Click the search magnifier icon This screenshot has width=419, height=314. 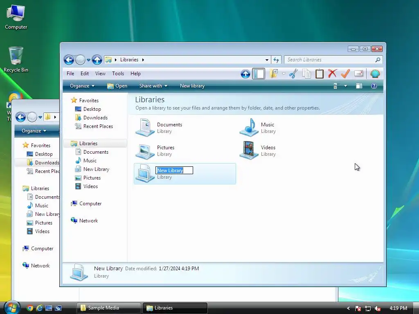click(378, 60)
